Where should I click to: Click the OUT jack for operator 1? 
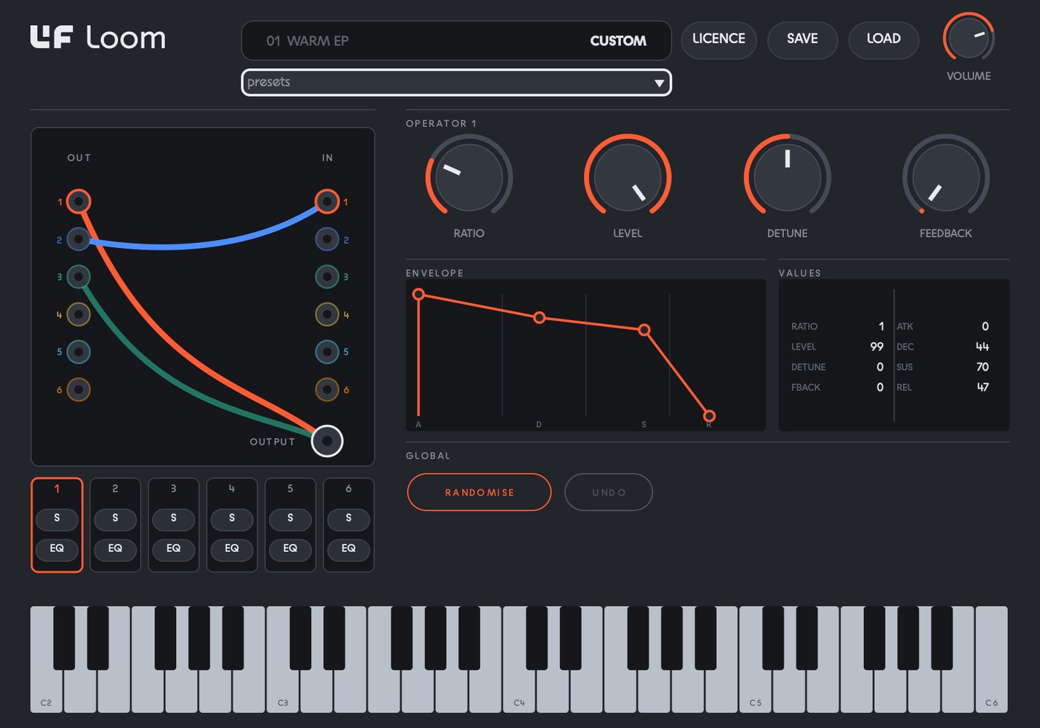click(79, 201)
